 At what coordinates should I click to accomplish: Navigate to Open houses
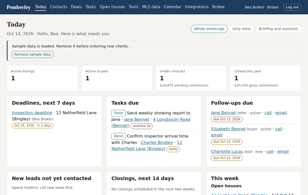click(112, 7)
